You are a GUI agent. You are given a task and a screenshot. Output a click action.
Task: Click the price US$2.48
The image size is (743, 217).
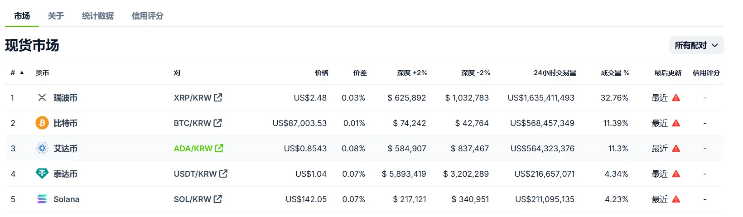tap(310, 97)
